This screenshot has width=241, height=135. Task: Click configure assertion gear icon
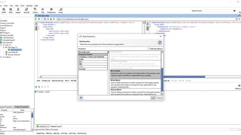tap(39, 87)
